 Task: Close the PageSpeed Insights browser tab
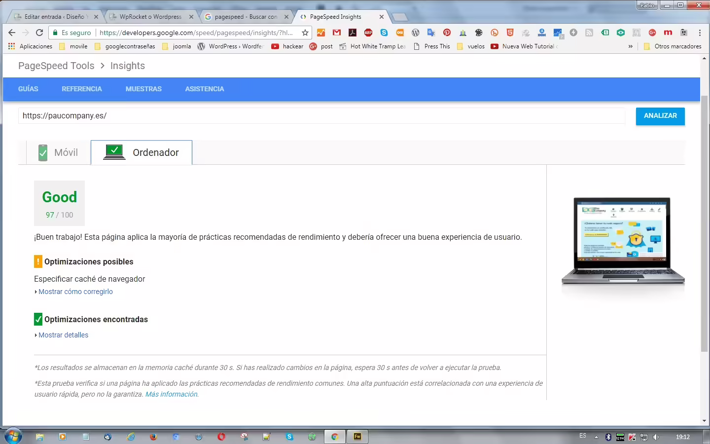click(382, 17)
